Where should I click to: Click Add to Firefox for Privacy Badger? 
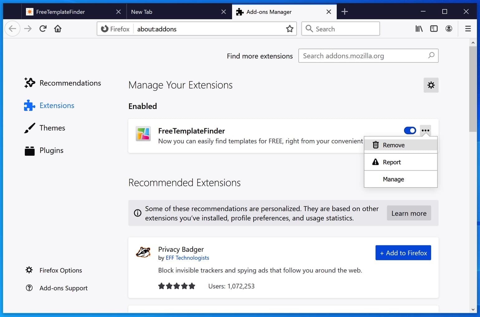pos(403,253)
